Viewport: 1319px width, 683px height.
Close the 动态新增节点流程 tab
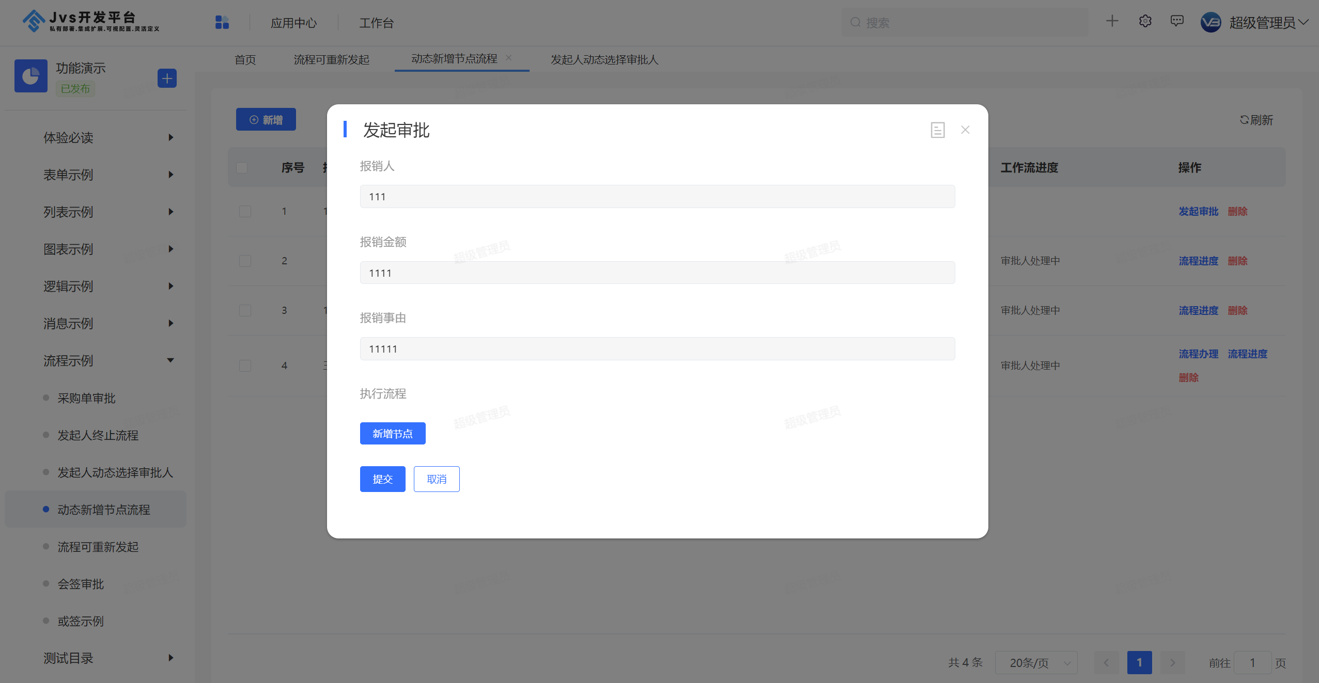(509, 58)
